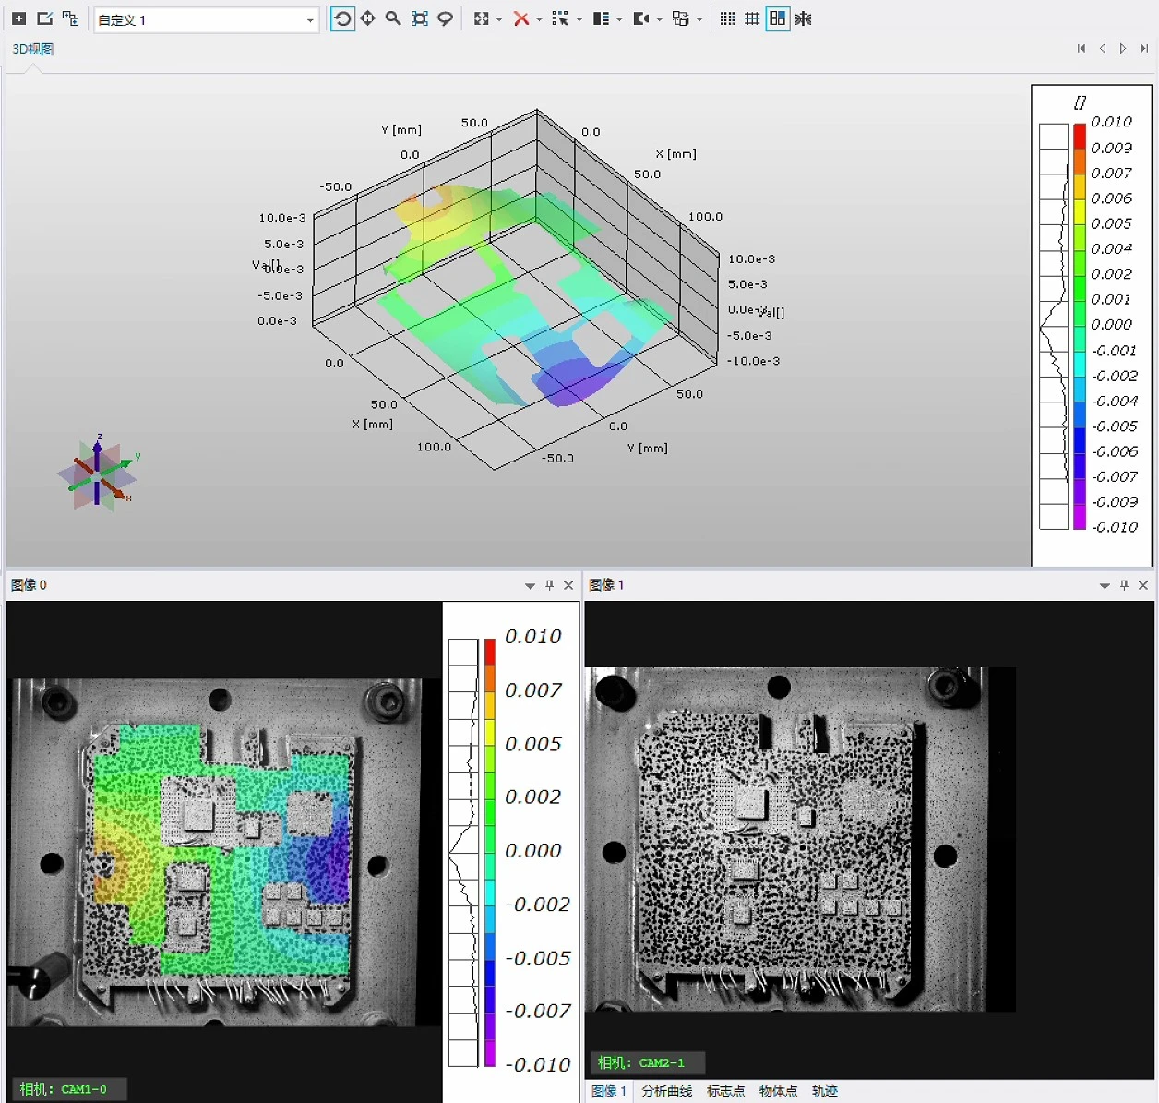1159x1103 pixels.
Task: Click the add new view icon
Action: tap(18, 19)
